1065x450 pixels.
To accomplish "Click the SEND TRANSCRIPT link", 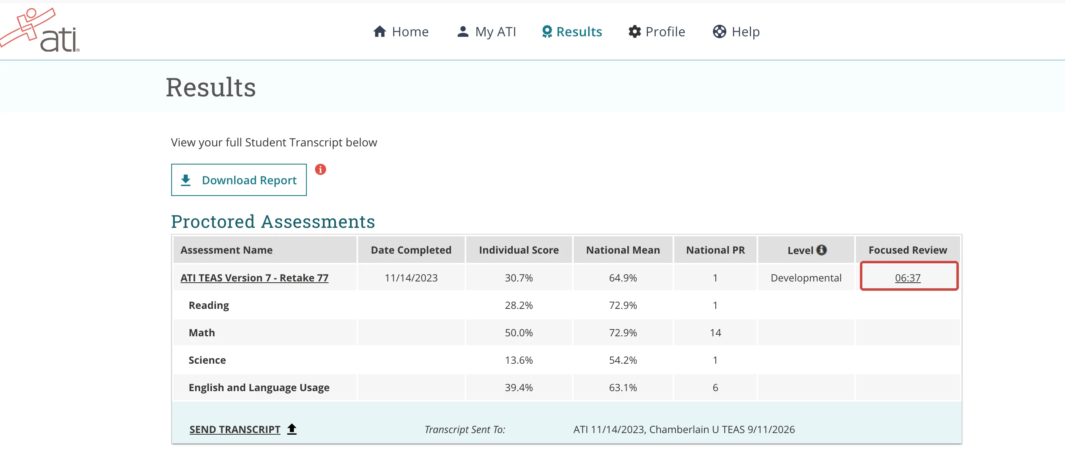I will pos(235,429).
